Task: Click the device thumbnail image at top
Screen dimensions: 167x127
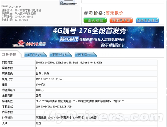Action: point(68,3)
